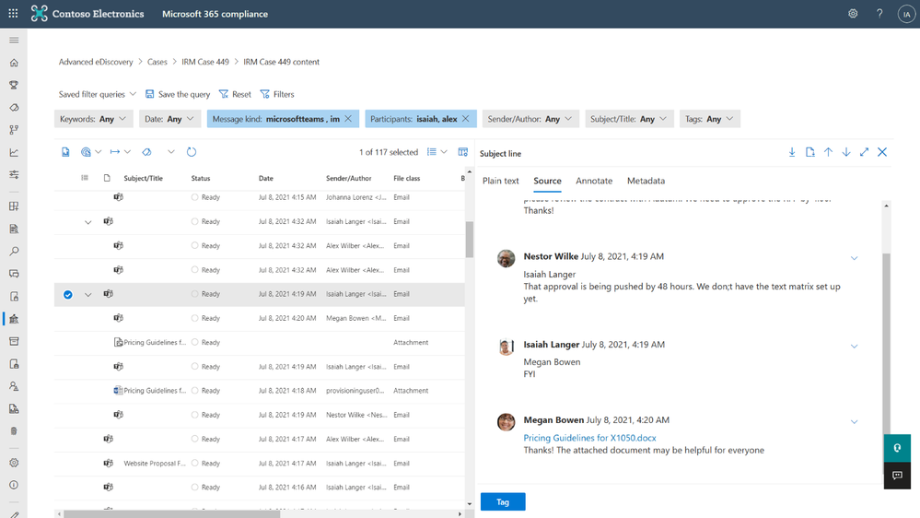Switch to the Metadata tab
This screenshot has height=518, width=920.
tap(646, 181)
